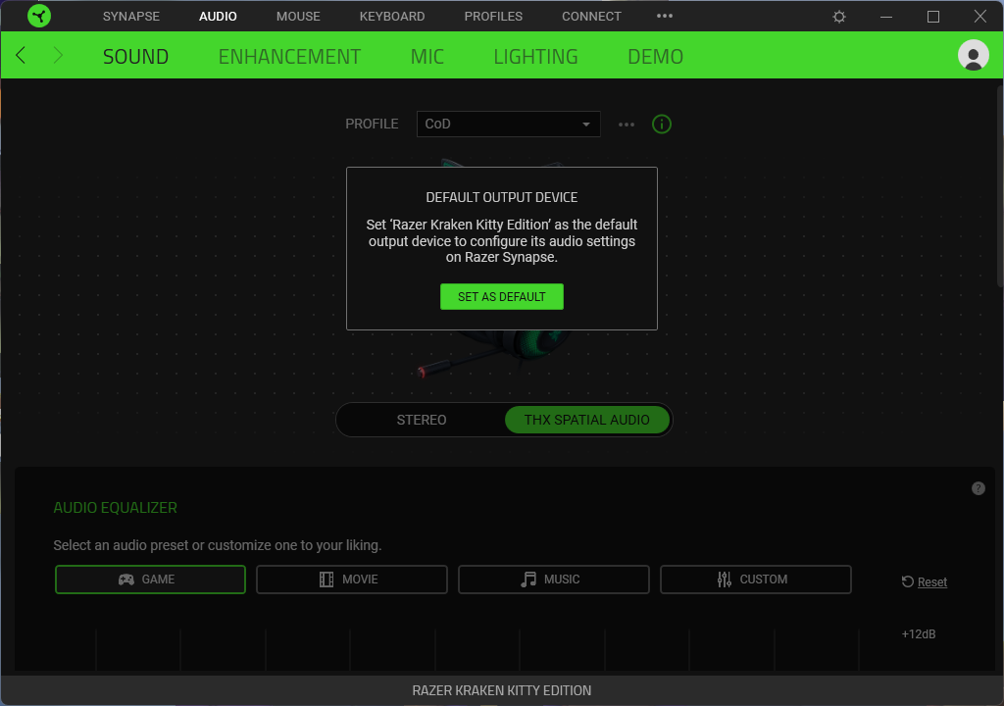
Task: Show more top navigation items ellipsis
Action: pos(665,16)
